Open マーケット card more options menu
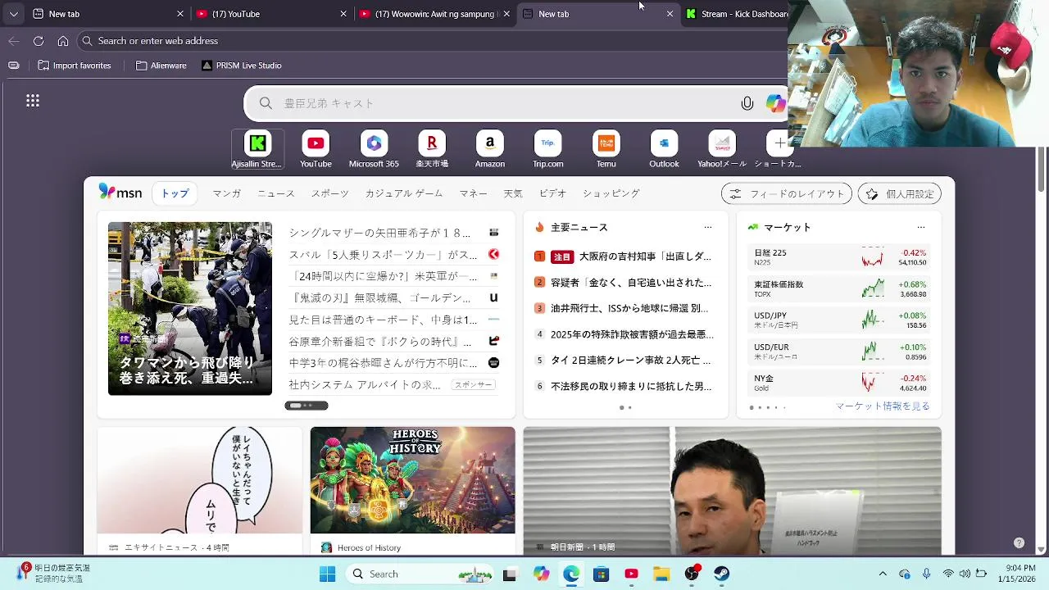 tap(921, 228)
